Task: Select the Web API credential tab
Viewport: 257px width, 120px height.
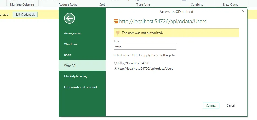Action: pos(71,66)
